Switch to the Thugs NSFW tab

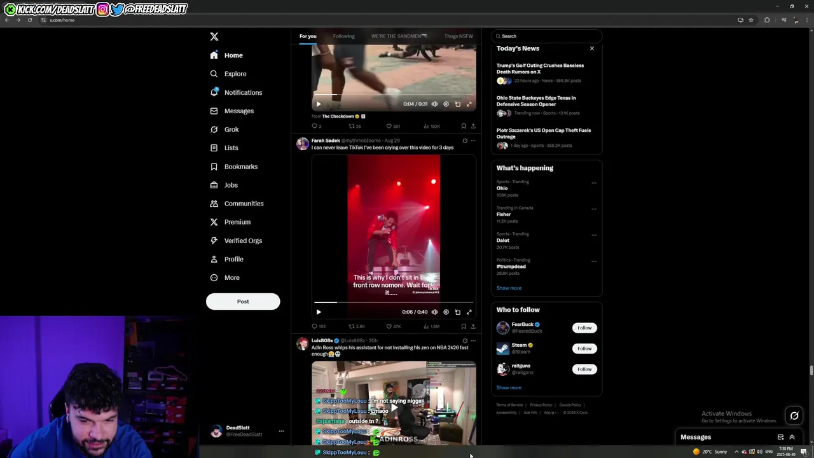(x=459, y=36)
